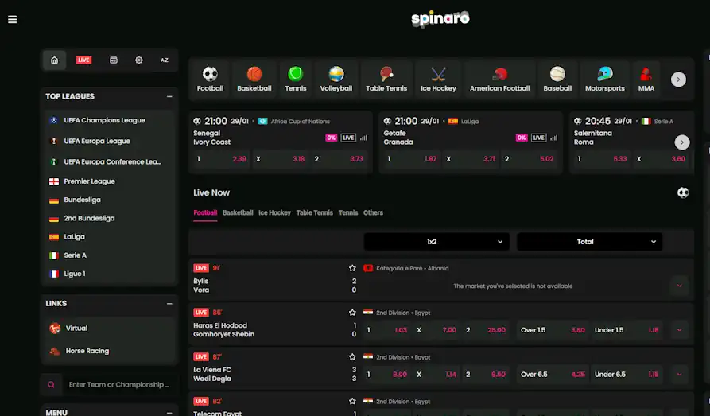Switch to the Table Tennis live tab
Image resolution: width=710 pixels, height=416 pixels.
point(314,212)
